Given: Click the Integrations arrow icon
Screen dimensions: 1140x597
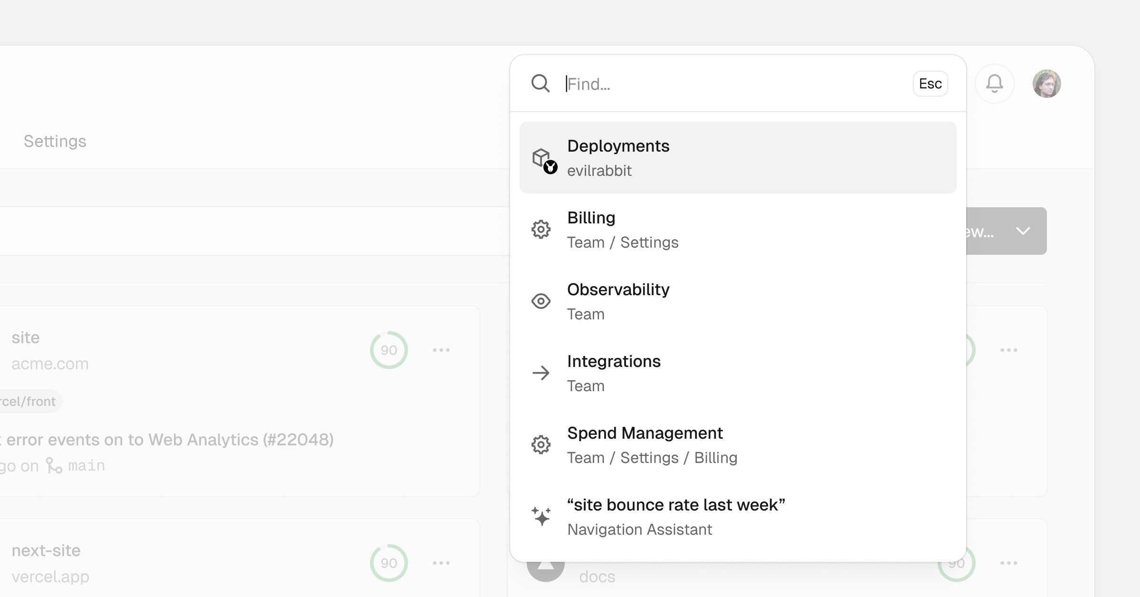Looking at the screenshot, I should click(541, 373).
